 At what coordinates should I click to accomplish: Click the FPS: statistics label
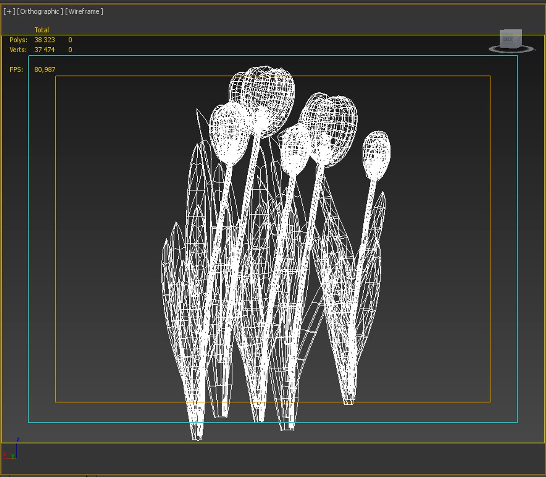pos(16,70)
